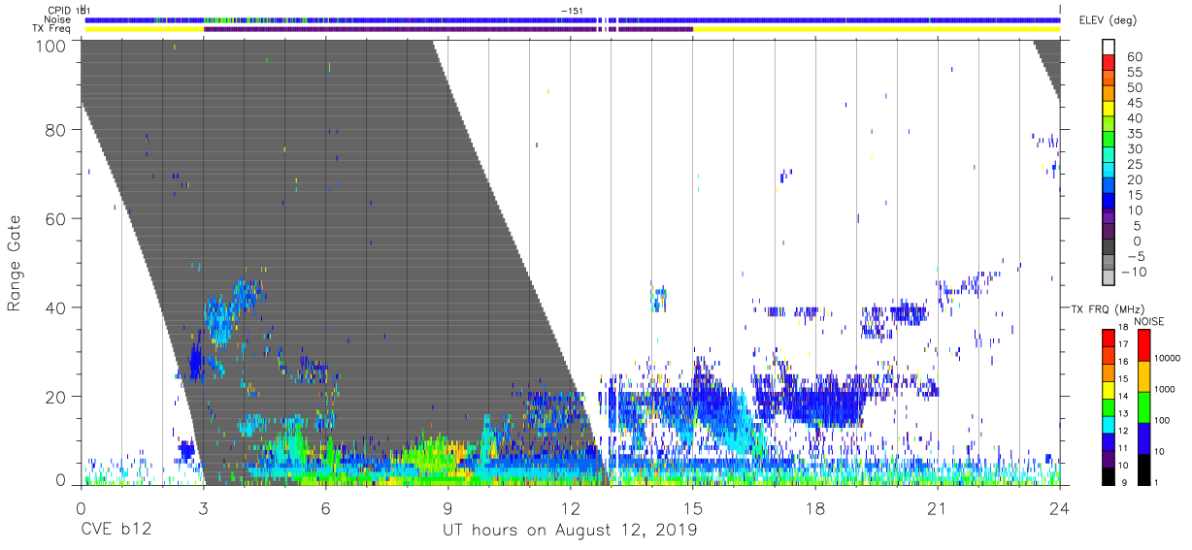Click the black bottom segment of TX FRQ bar
The width and height of the screenshot is (1192, 550).
pos(1108,474)
